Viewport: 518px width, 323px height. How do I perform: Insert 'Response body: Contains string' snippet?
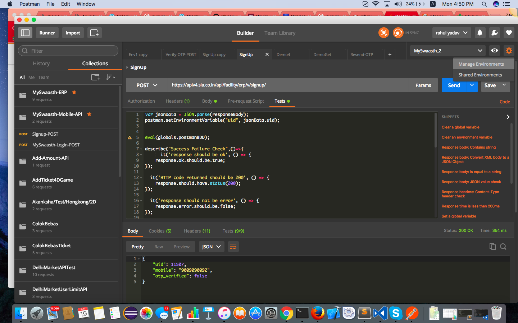tap(469, 147)
